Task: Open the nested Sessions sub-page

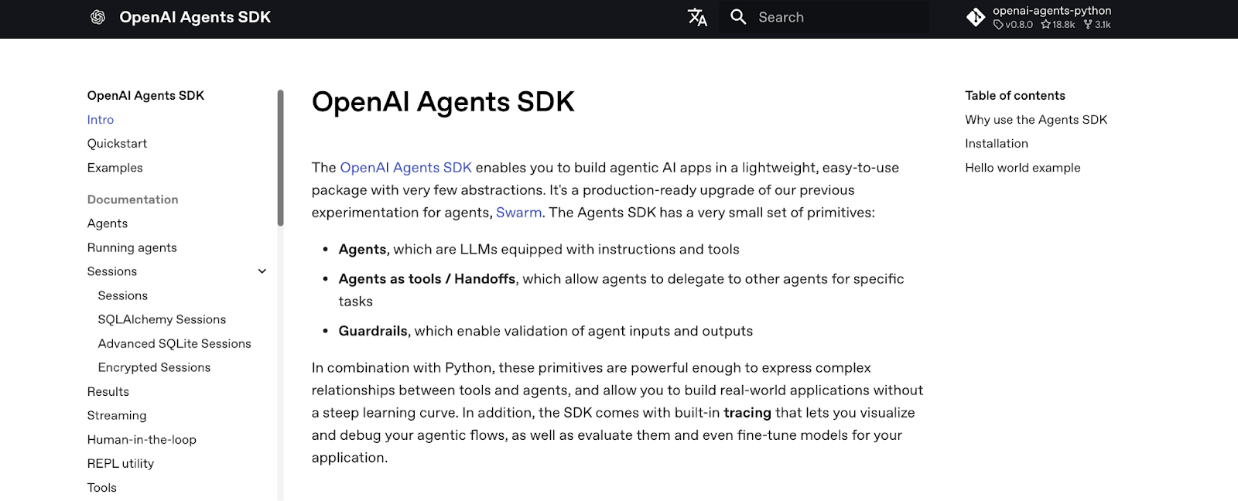Action: (123, 295)
